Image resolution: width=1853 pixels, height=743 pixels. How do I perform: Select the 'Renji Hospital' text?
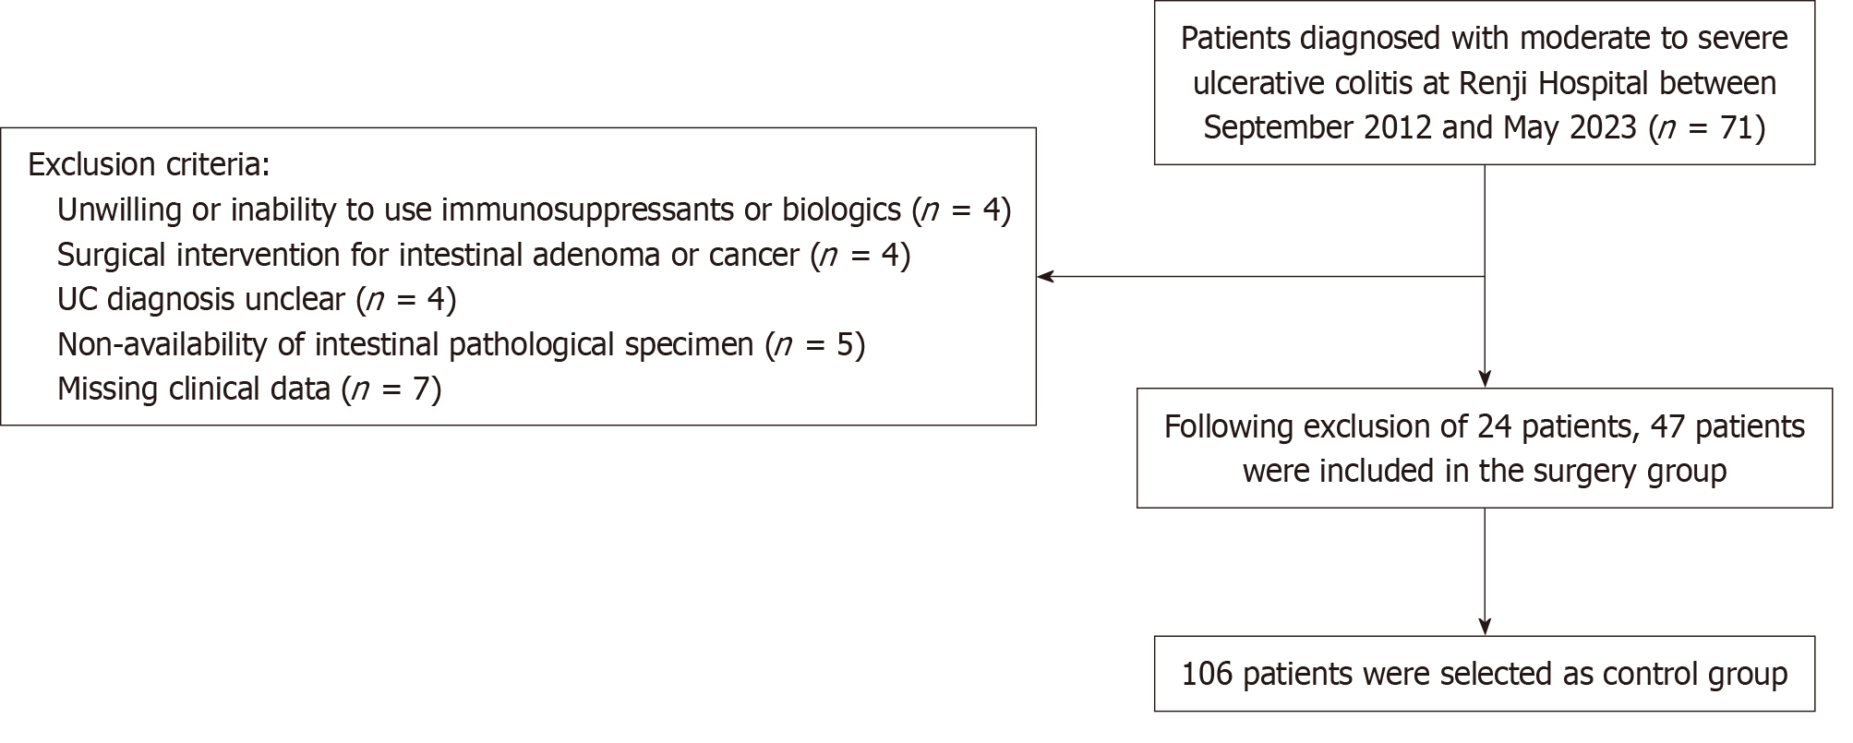pyautogui.click(x=1553, y=83)
